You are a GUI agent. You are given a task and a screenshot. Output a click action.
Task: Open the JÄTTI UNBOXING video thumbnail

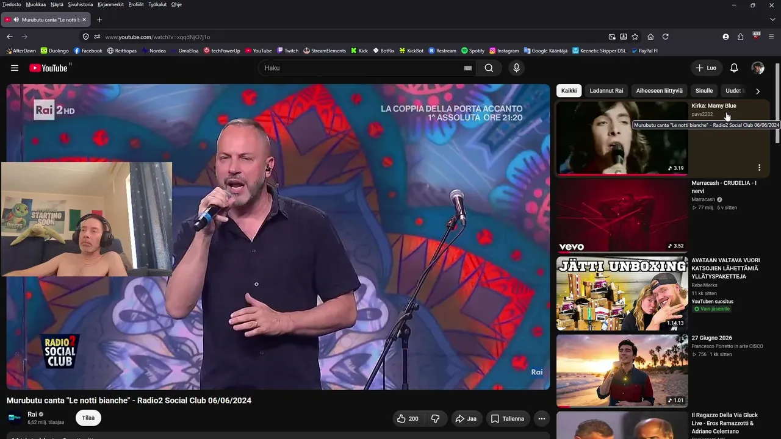pyautogui.click(x=622, y=293)
